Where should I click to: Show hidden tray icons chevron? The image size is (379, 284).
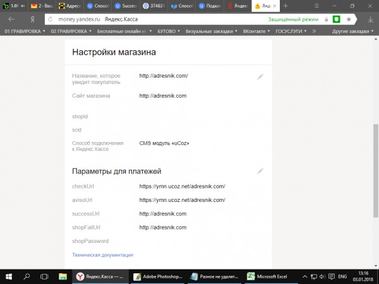click(x=305, y=276)
